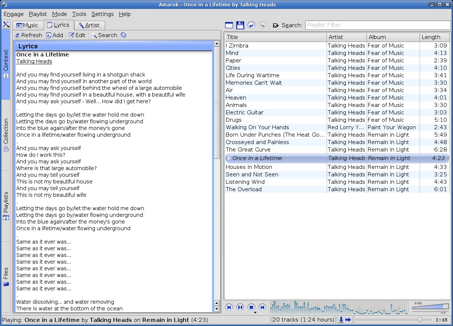Open the Mode menu
453x326 pixels.
point(59,14)
